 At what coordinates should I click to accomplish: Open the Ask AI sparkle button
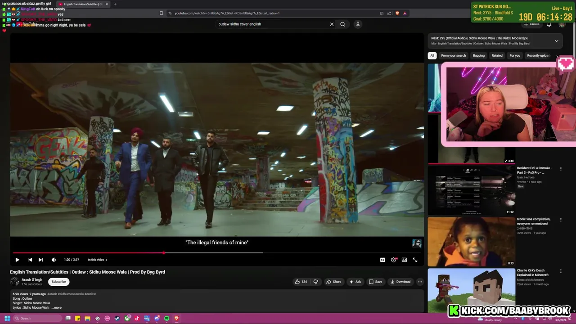[355, 282]
